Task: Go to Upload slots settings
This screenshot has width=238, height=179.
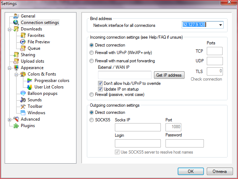Action: pos(32,61)
